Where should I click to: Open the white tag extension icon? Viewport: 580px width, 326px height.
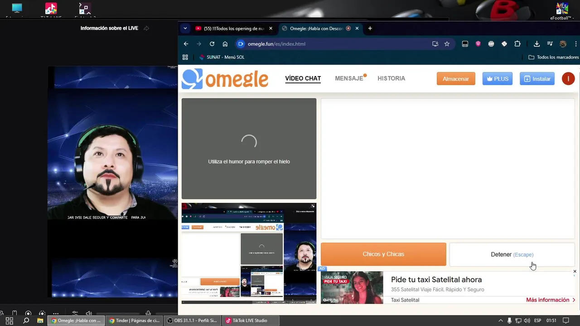click(504, 44)
